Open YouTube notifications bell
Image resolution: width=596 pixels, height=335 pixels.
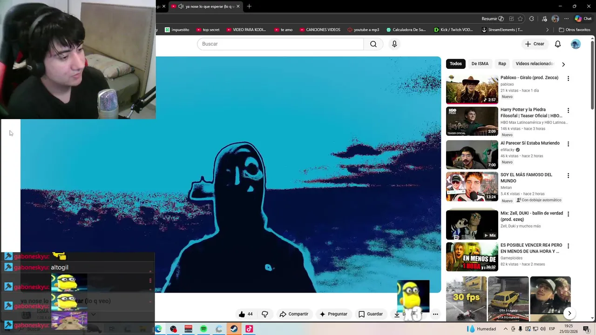pyautogui.click(x=558, y=44)
